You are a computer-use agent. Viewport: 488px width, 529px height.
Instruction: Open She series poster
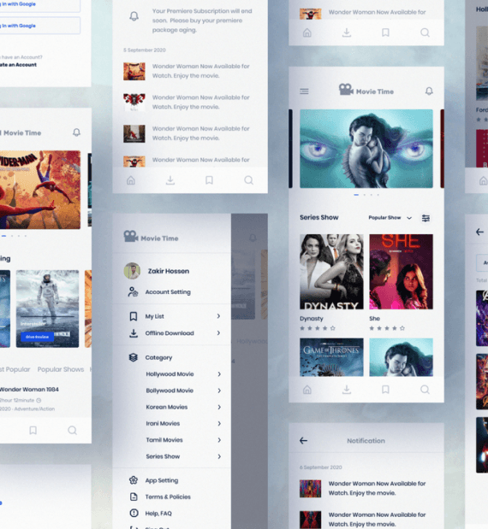click(x=401, y=272)
